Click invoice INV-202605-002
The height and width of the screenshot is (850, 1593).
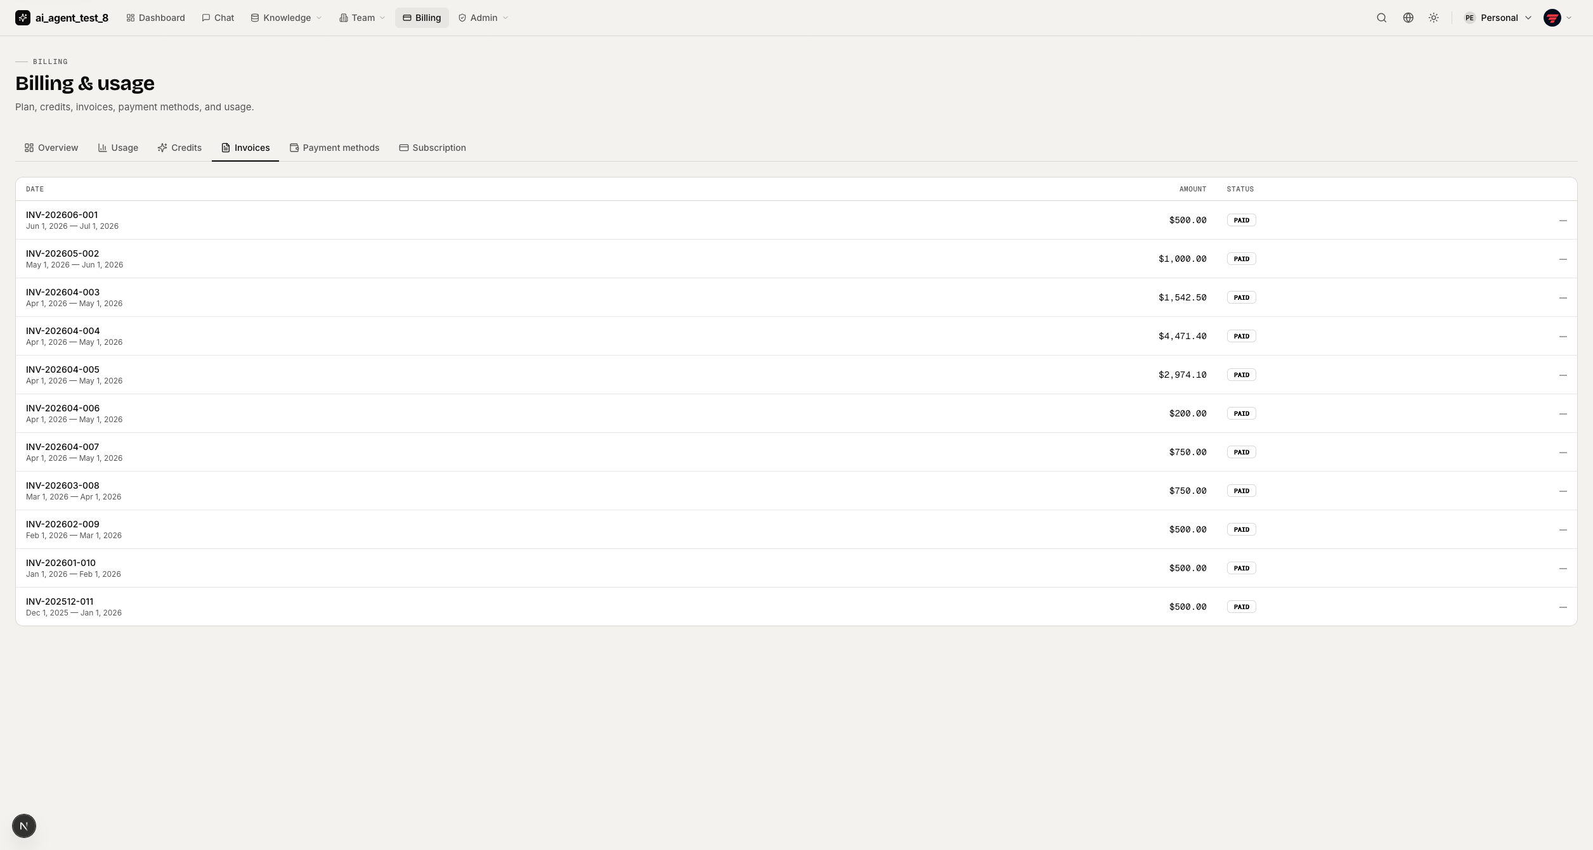coord(62,254)
